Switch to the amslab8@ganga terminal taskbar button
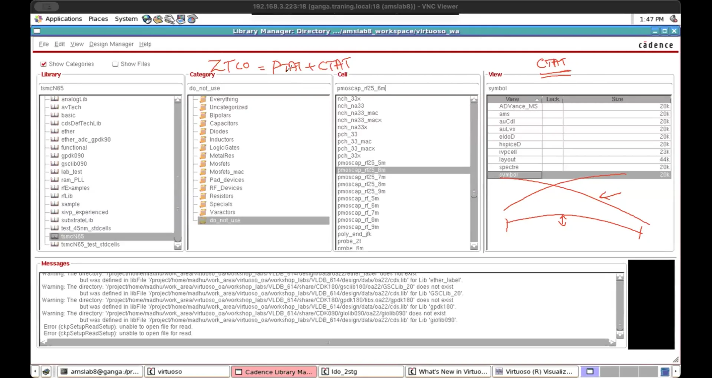The height and width of the screenshot is (378, 712). coord(100,371)
